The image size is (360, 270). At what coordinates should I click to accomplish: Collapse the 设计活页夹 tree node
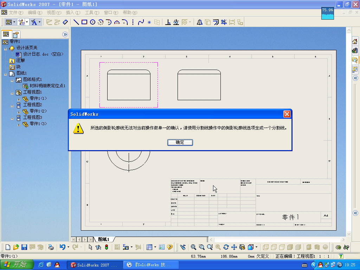[6, 49]
